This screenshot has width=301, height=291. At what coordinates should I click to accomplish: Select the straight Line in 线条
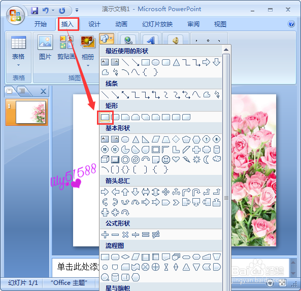(x=105, y=95)
